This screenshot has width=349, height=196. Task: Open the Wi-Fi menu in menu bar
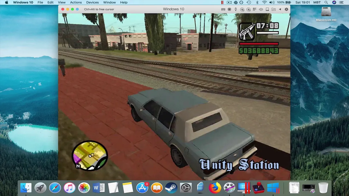pyautogui.click(x=264, y=2)
